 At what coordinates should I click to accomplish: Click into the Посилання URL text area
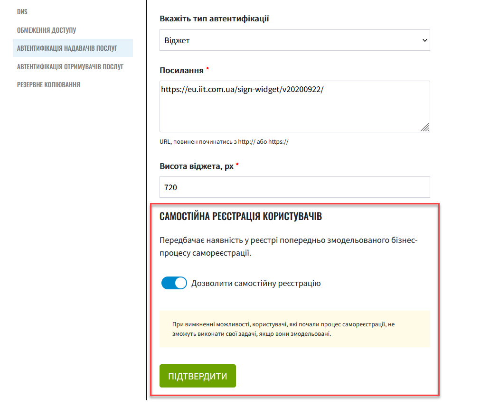point(294,106)
